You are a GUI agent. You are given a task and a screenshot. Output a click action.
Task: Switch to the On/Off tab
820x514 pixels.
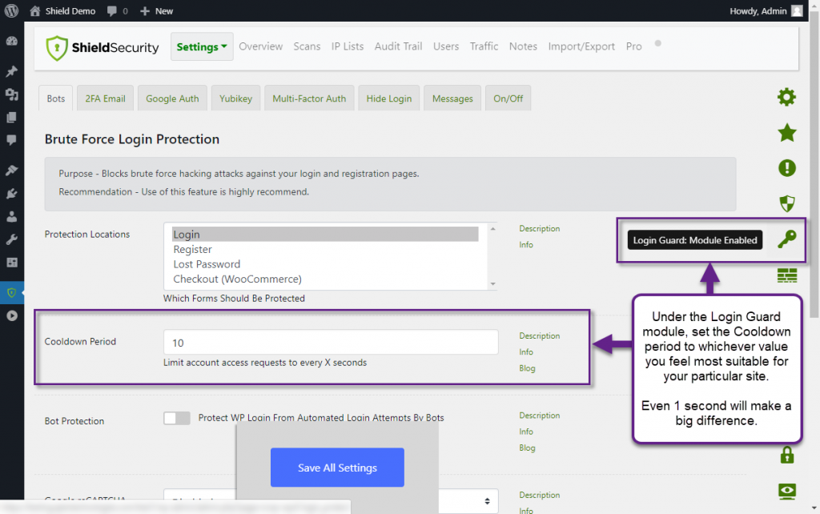coord(508,98)
